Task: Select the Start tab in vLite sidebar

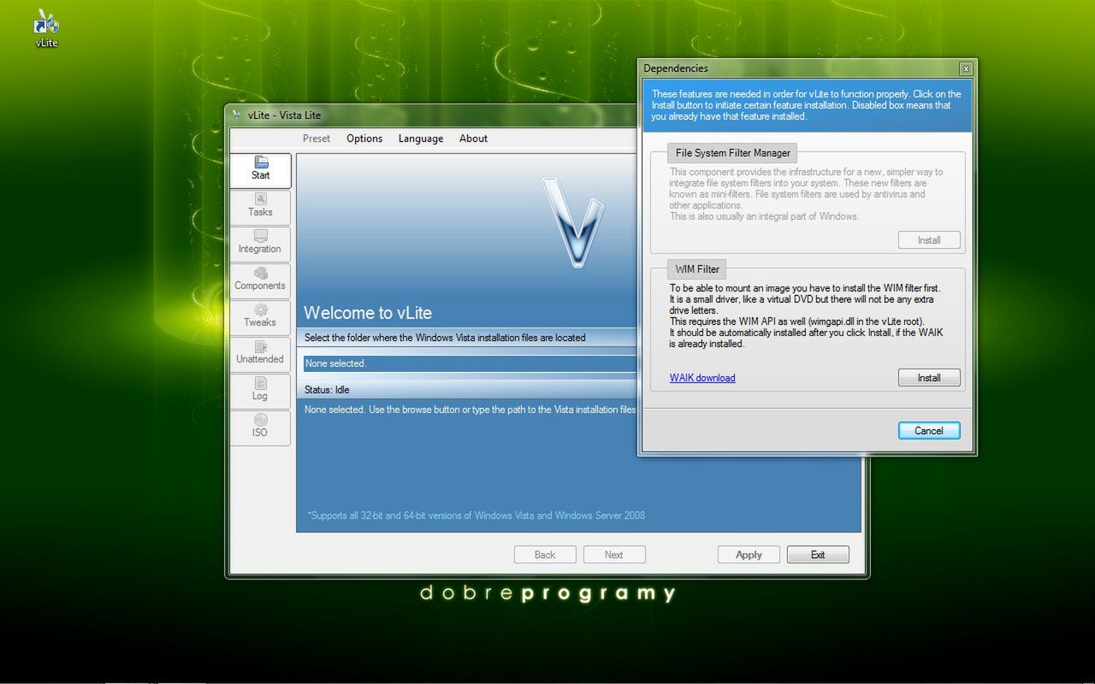Action: [260, 170]
